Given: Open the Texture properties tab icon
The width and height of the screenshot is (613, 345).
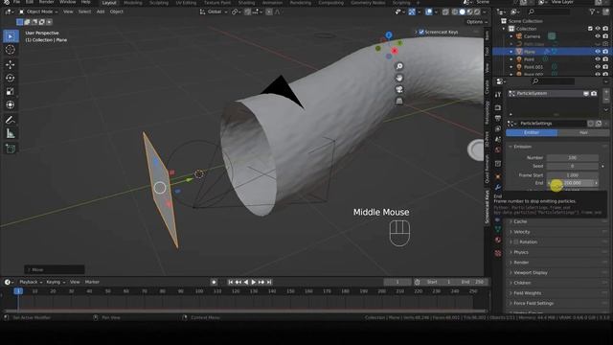Looking at the screenshot, I should (498, 253).
